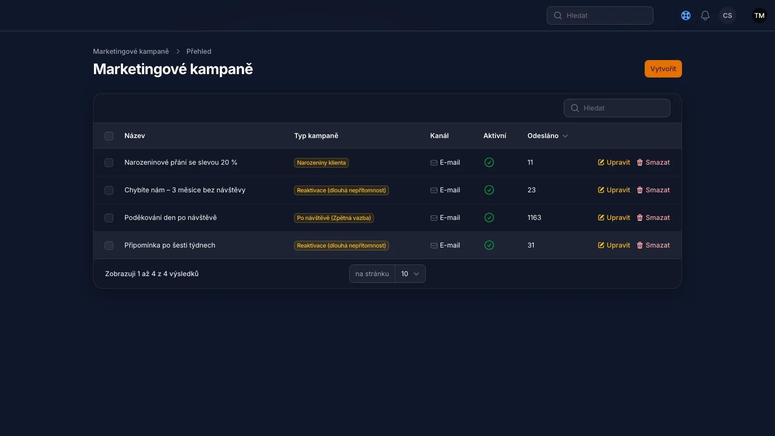
Task: Click the envelope icon in Poděkování den po návštěvě row
Action: coord(434,218)
